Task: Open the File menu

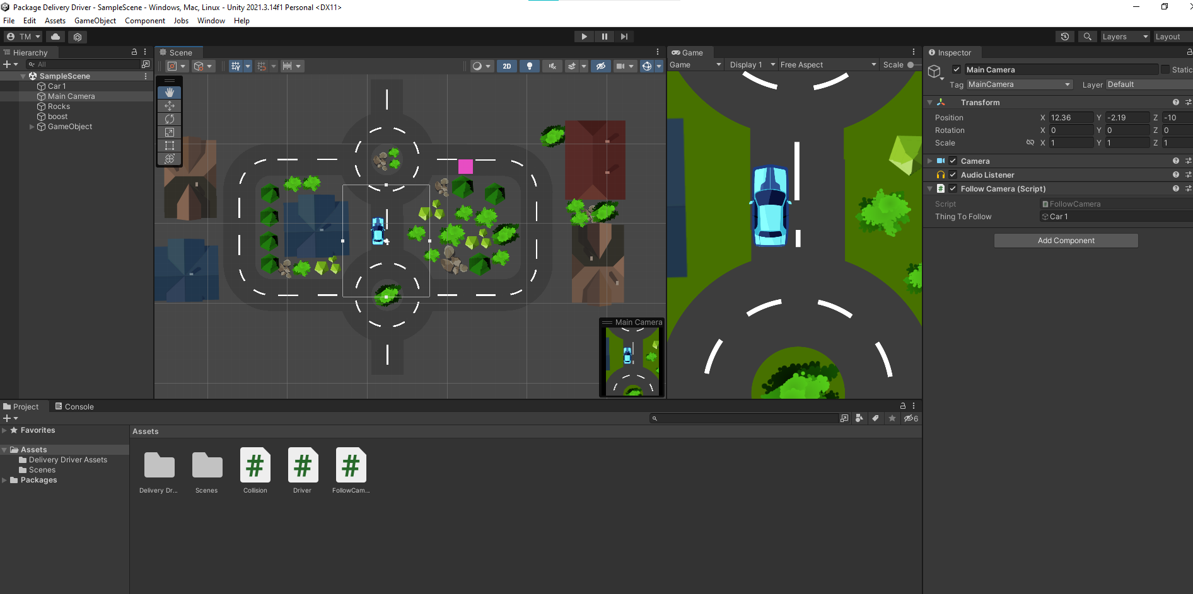Action: click(9, 21)
